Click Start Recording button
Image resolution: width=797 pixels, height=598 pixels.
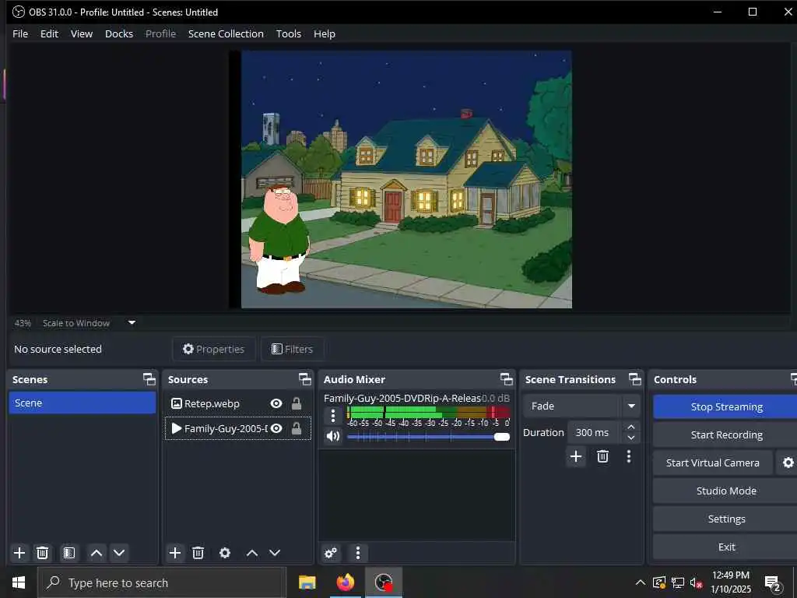726,434
